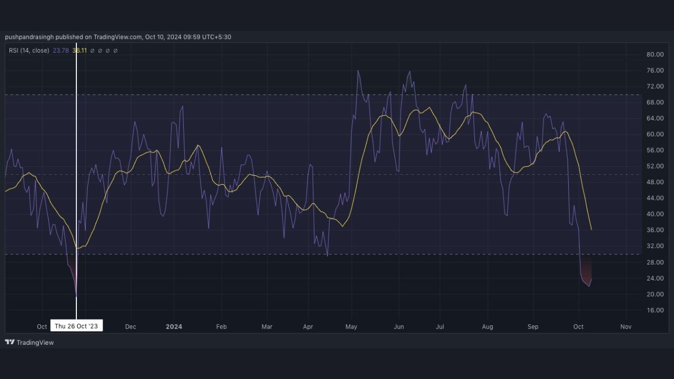
Task: Click the RSI (14, close) indicator label
Action: 29,51
